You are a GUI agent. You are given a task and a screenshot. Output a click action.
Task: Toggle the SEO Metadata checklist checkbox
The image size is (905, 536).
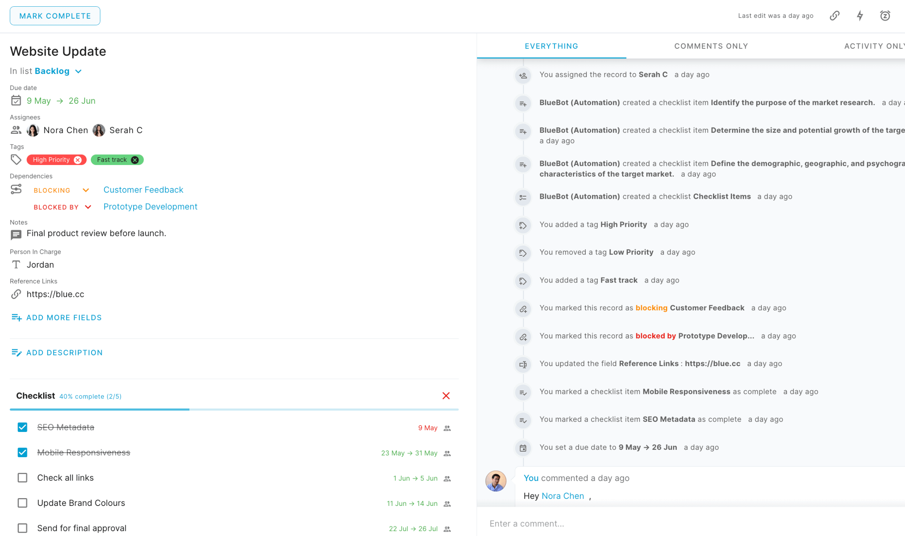click(x=22, y=427)
